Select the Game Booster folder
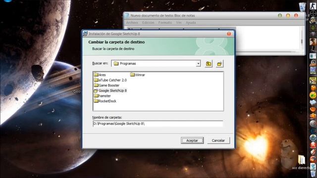The width and height of the screenshot is (317, 178). (x=107, y=85)
